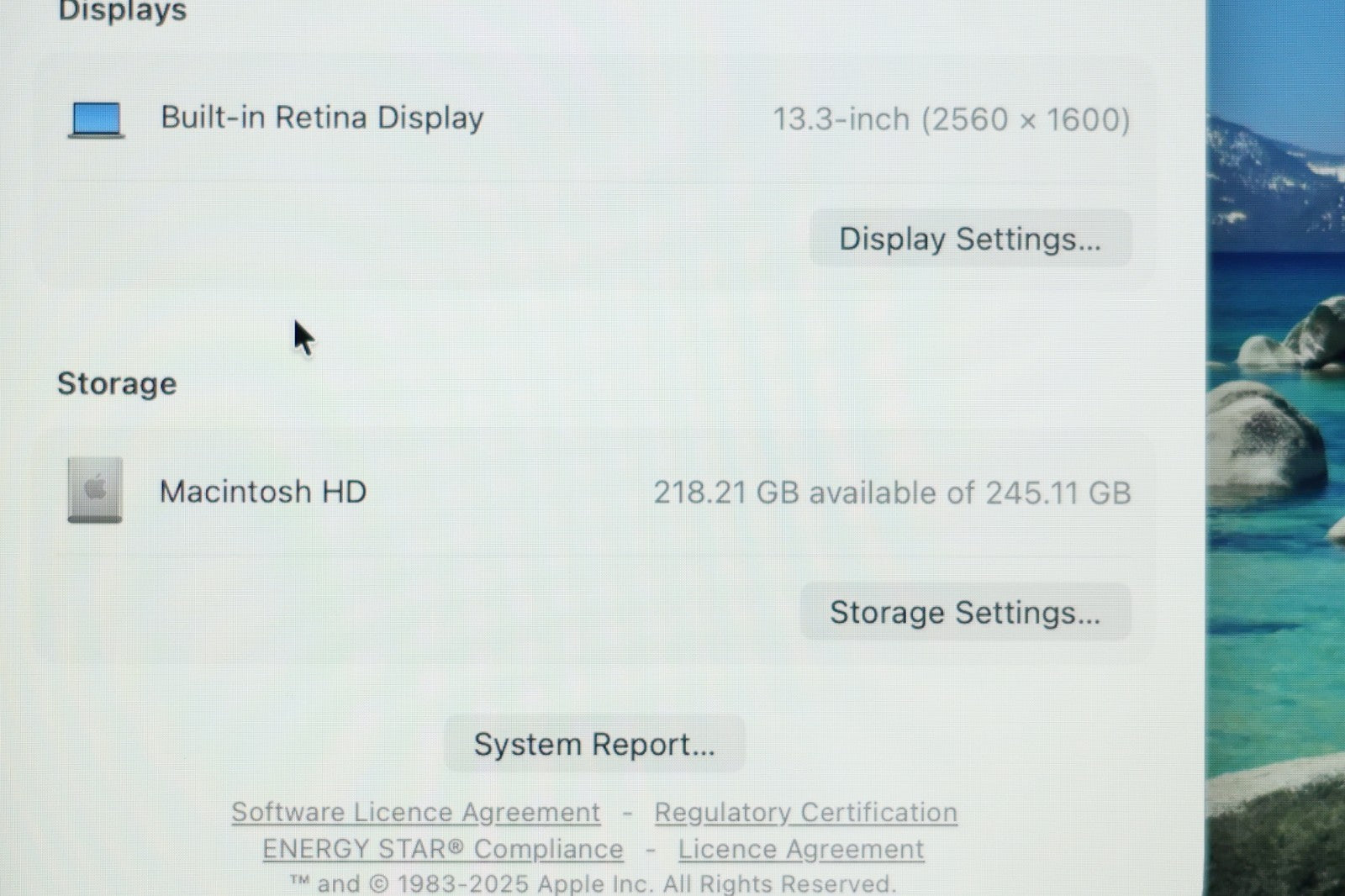Click the Macintosh HD drive icon
1345x896 pixels.
[95, 490]
